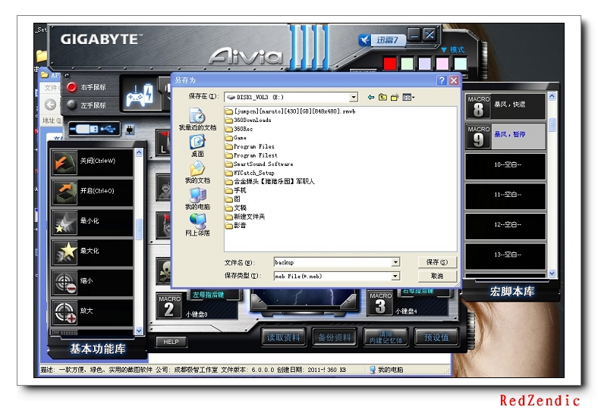Open the Game folder
Viewport: 598px width, 416px height.
coord(236,138)
